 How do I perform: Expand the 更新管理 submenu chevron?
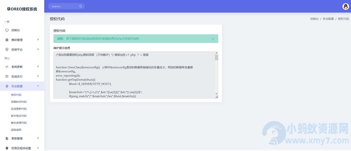(38, 138)
